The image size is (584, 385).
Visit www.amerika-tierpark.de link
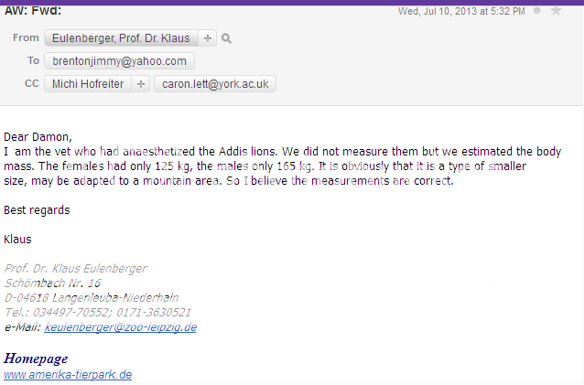68,375
